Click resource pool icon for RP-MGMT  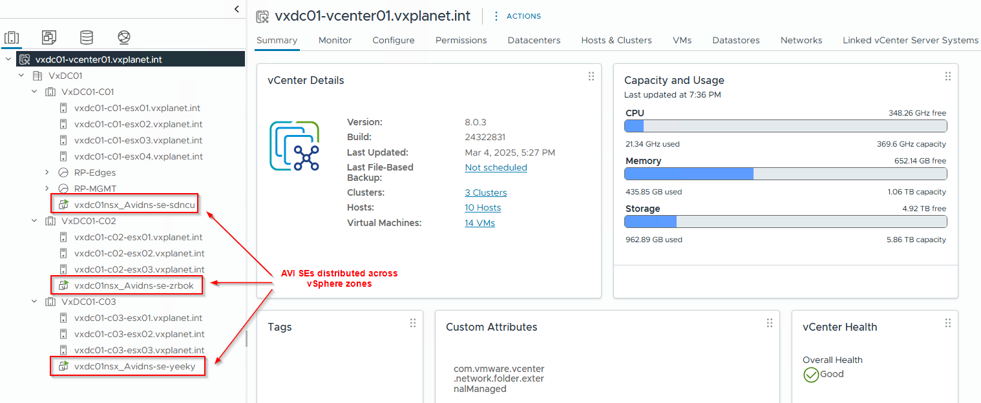click(x=63, y=189)
